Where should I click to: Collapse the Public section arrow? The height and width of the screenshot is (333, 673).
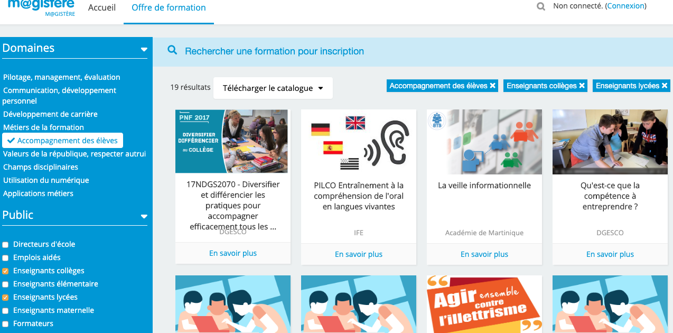coord(144,216)
